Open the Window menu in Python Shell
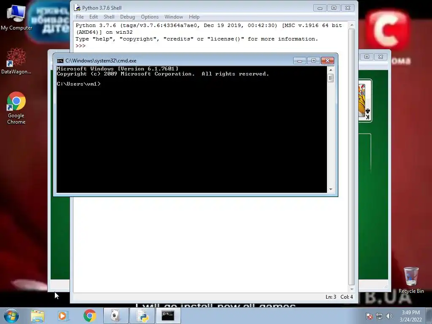432x324 pixels. click(x=173, y=17)
